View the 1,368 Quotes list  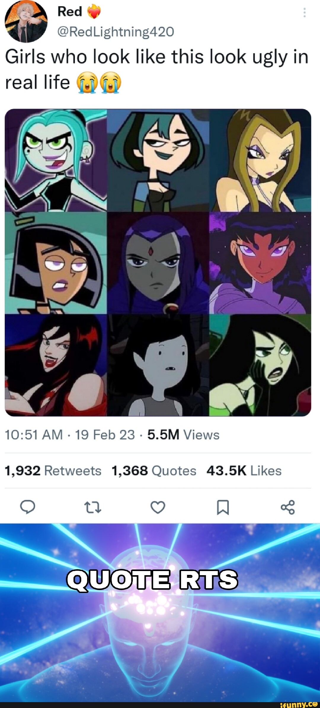pyautogui.click(x=154, y=471)
